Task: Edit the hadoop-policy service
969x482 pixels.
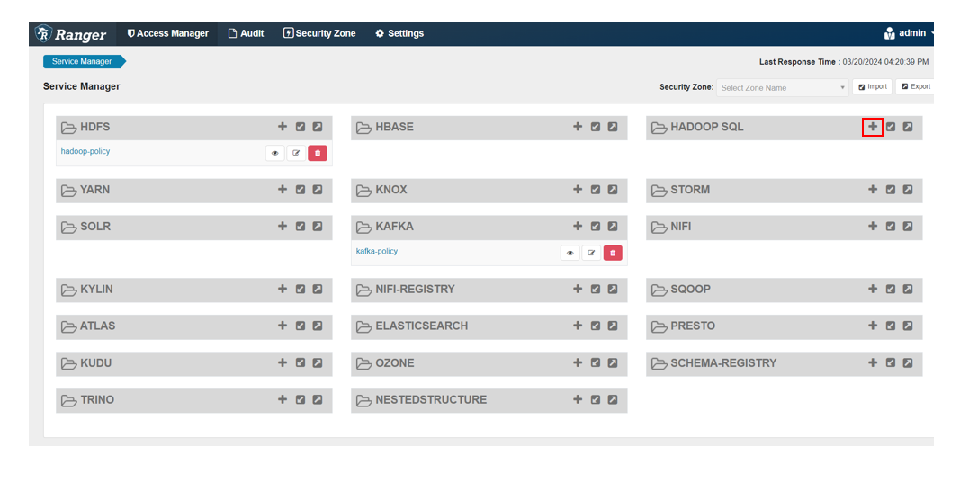Action: pos(296,153)
